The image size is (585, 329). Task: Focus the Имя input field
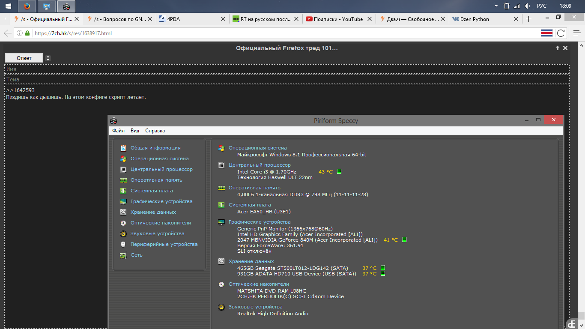[287, 69]
